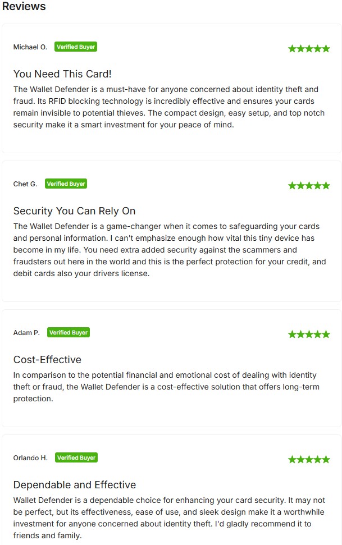Click Adam P.'s five-star rating
This screenshot has width=342, height=545.
[309, 335]
